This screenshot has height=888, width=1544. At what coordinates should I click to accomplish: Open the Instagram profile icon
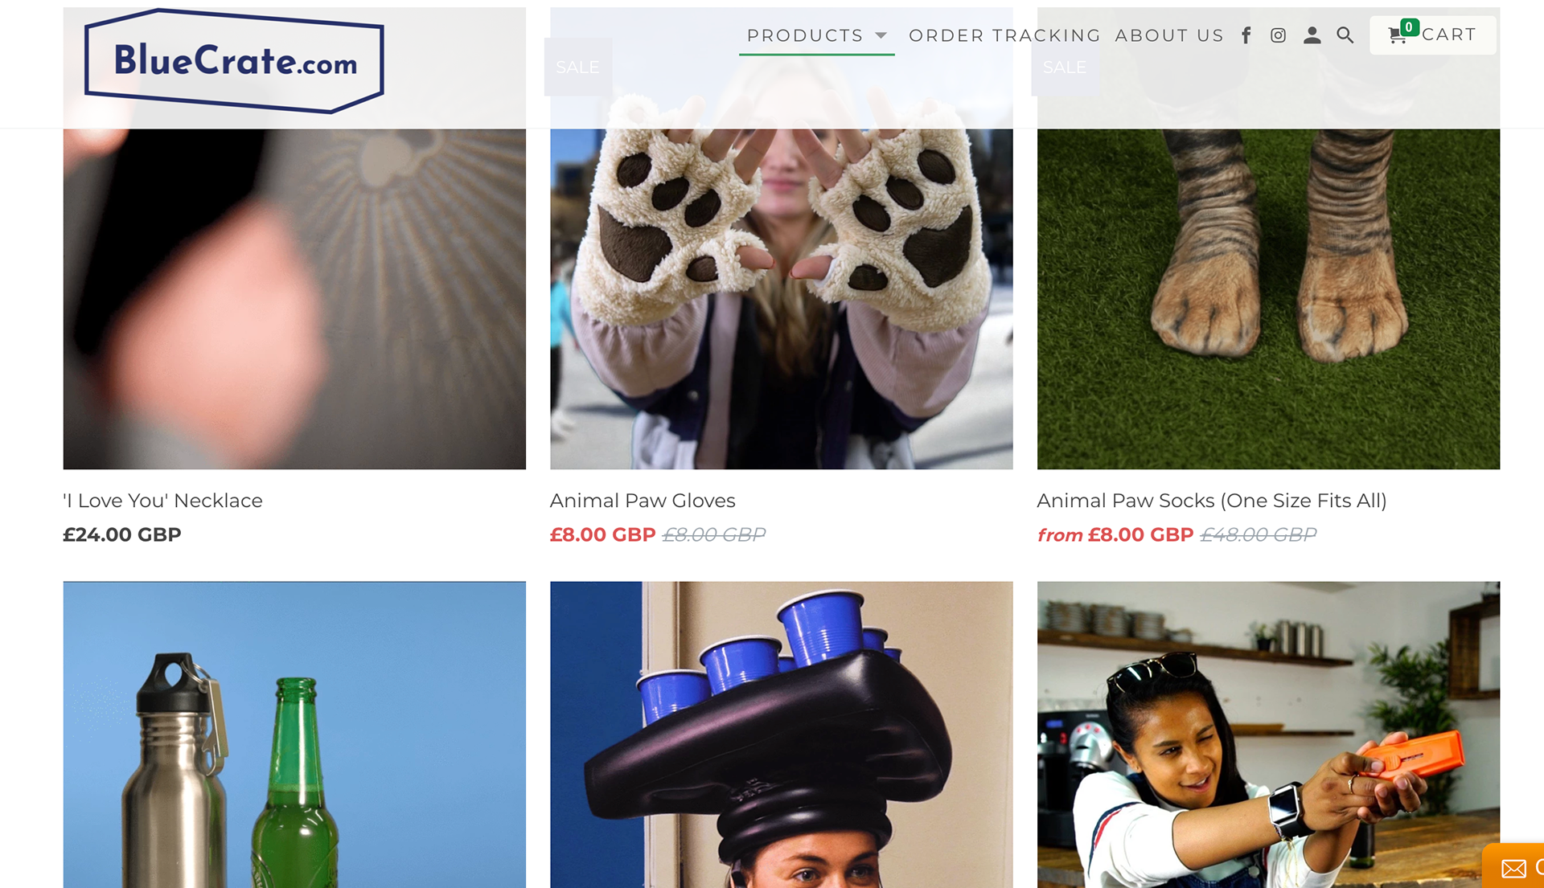pos(1278,35)
